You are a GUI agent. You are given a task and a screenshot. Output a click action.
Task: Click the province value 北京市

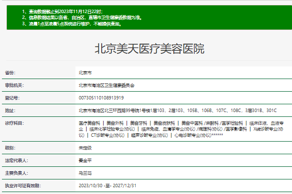point(85,72)
